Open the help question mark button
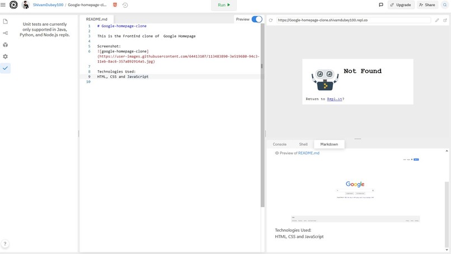 coord(5,243)
